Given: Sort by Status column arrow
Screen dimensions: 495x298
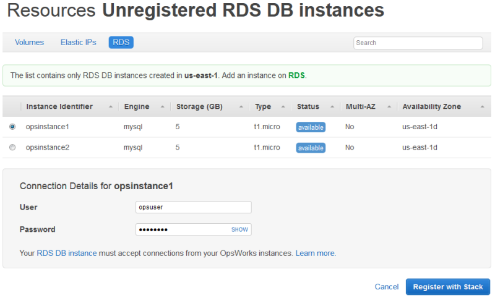Looking at the screenshot, I should coord(332,107).
